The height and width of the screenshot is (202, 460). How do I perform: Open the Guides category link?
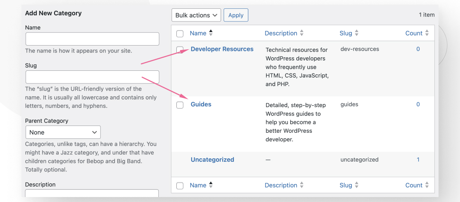tap(201, 104)
